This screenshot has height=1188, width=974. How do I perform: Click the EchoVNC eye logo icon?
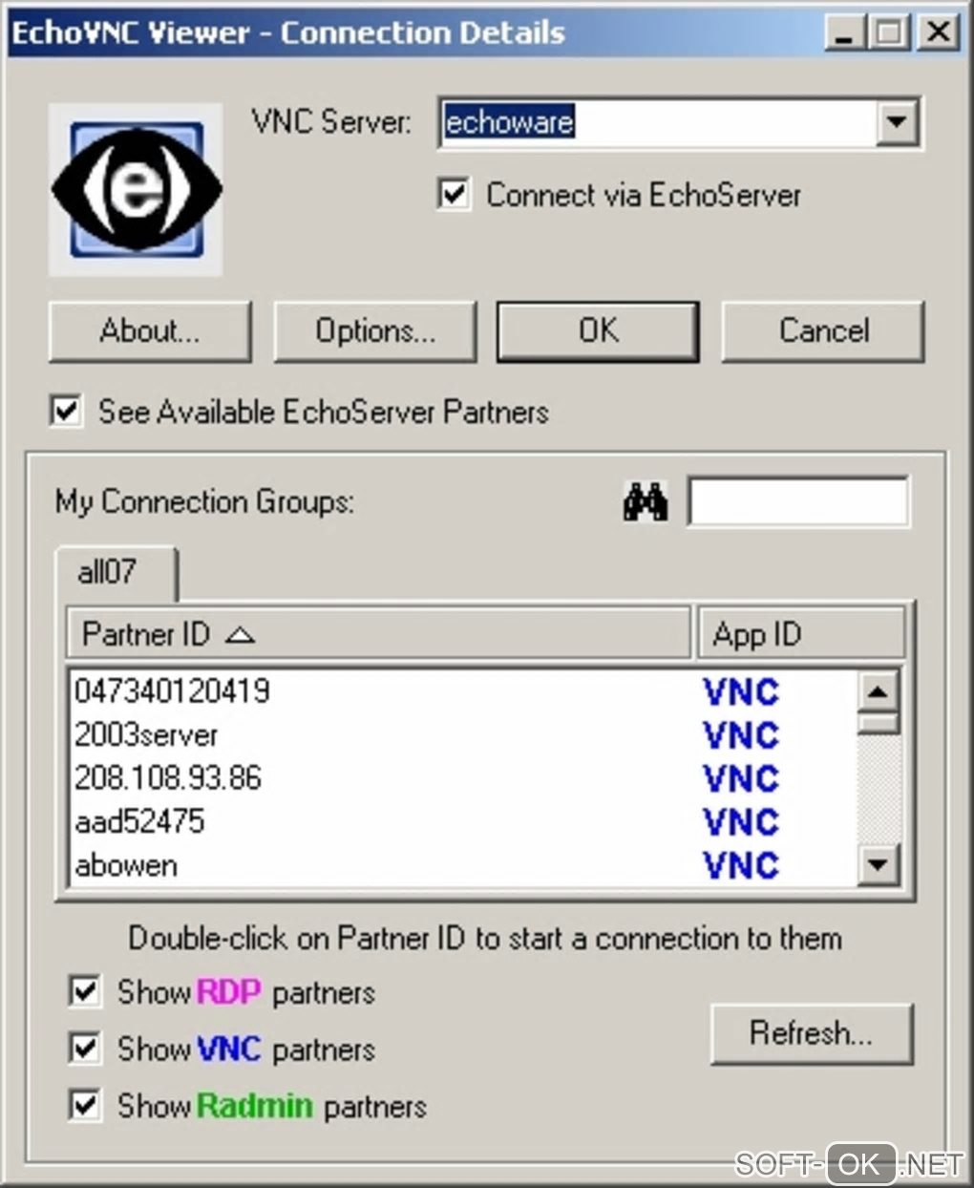point(136,190)
